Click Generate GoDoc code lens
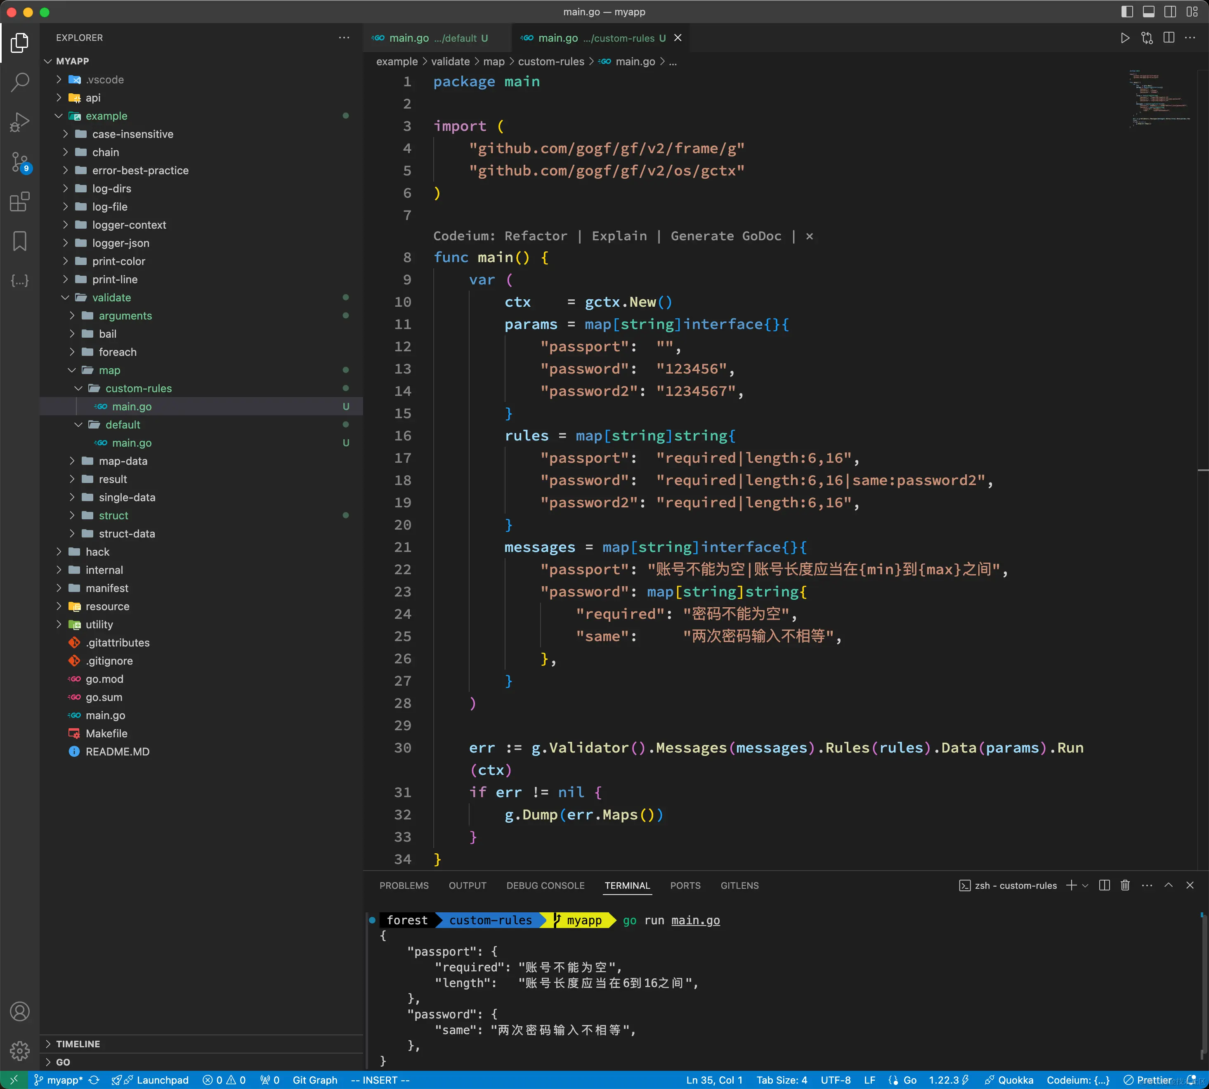 (x=726, y=236)
